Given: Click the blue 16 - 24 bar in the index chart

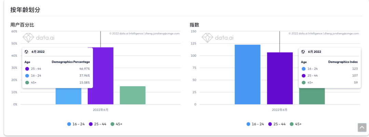Looking at the screenshot, I should pos(247,74).
